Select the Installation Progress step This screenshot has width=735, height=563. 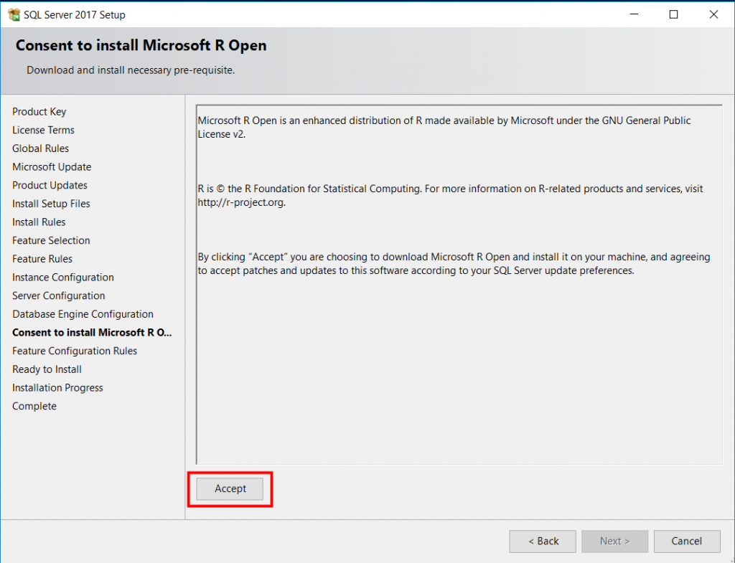point(57,388)
